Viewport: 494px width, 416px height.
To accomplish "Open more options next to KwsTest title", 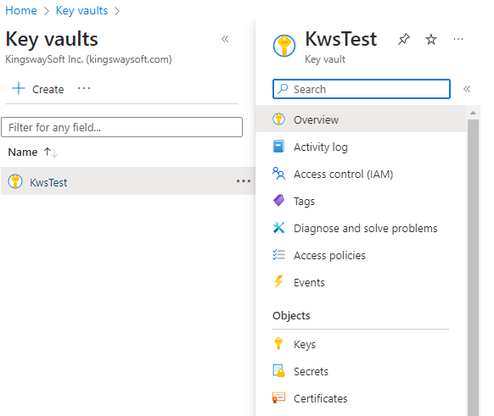I will (458, 39).
